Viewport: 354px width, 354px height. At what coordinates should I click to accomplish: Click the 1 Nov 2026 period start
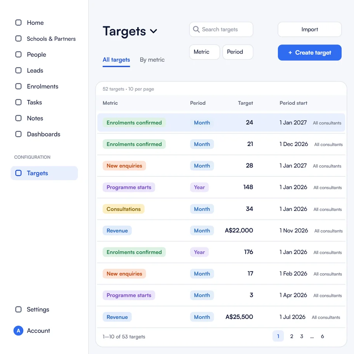294,230
